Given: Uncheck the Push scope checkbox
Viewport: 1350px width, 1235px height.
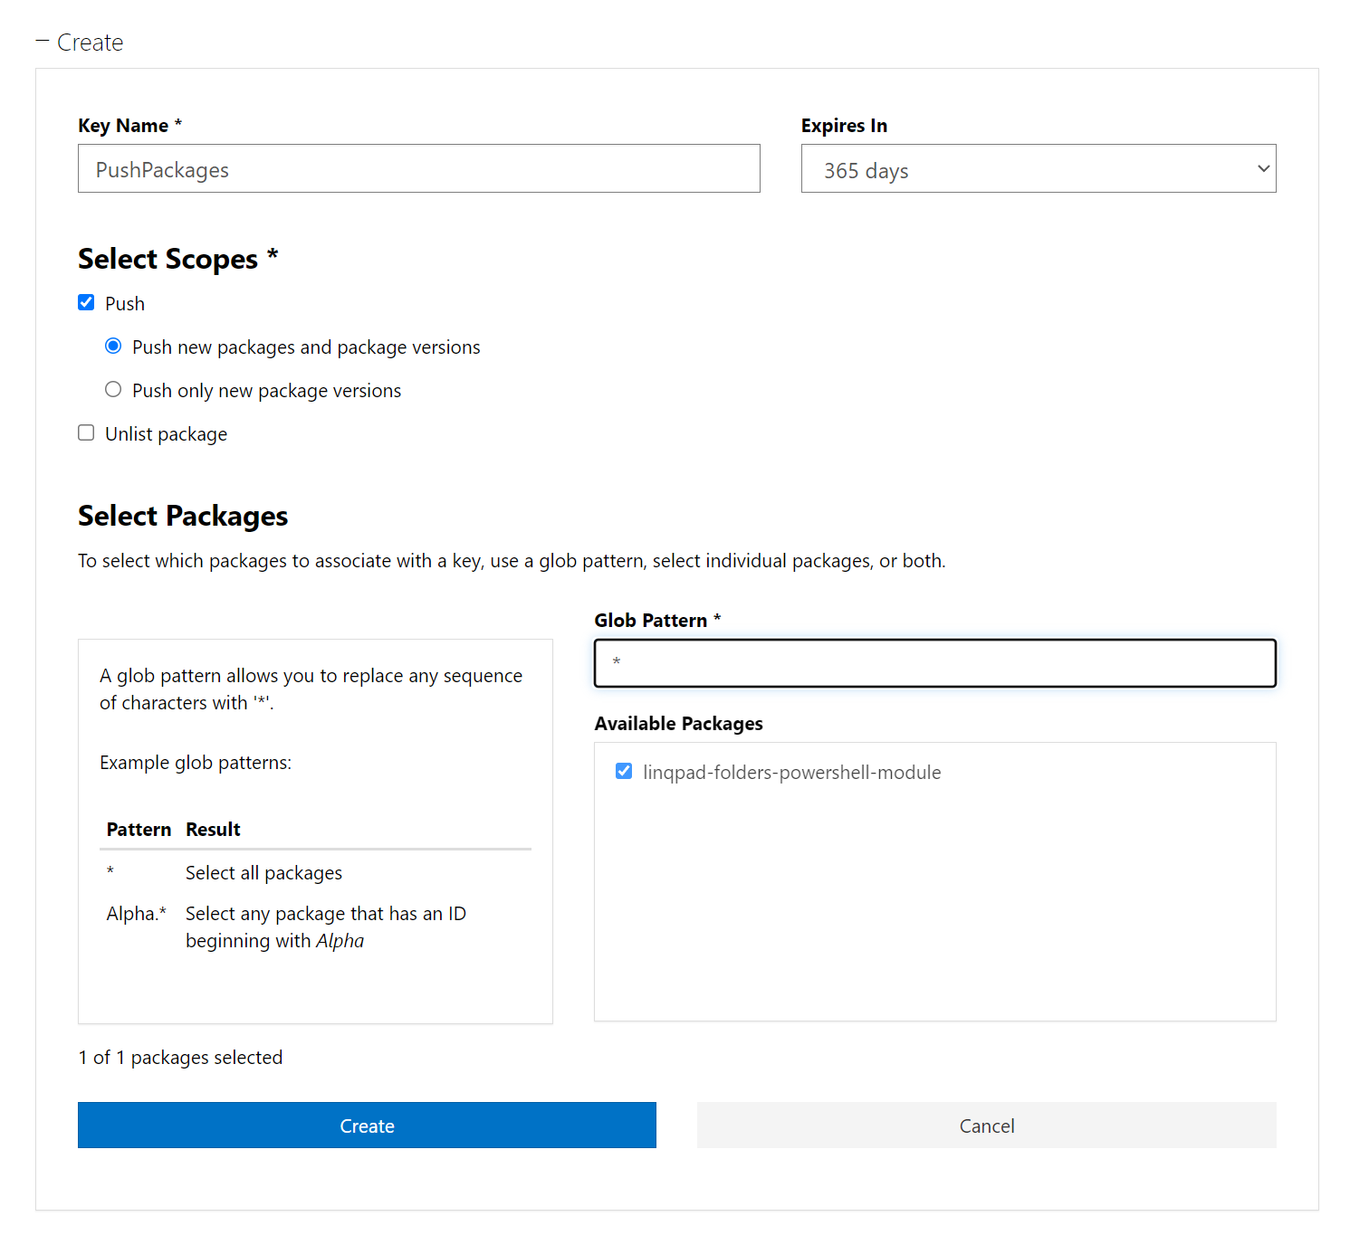Looking at the screenshot, I should (x=86, y=303).
